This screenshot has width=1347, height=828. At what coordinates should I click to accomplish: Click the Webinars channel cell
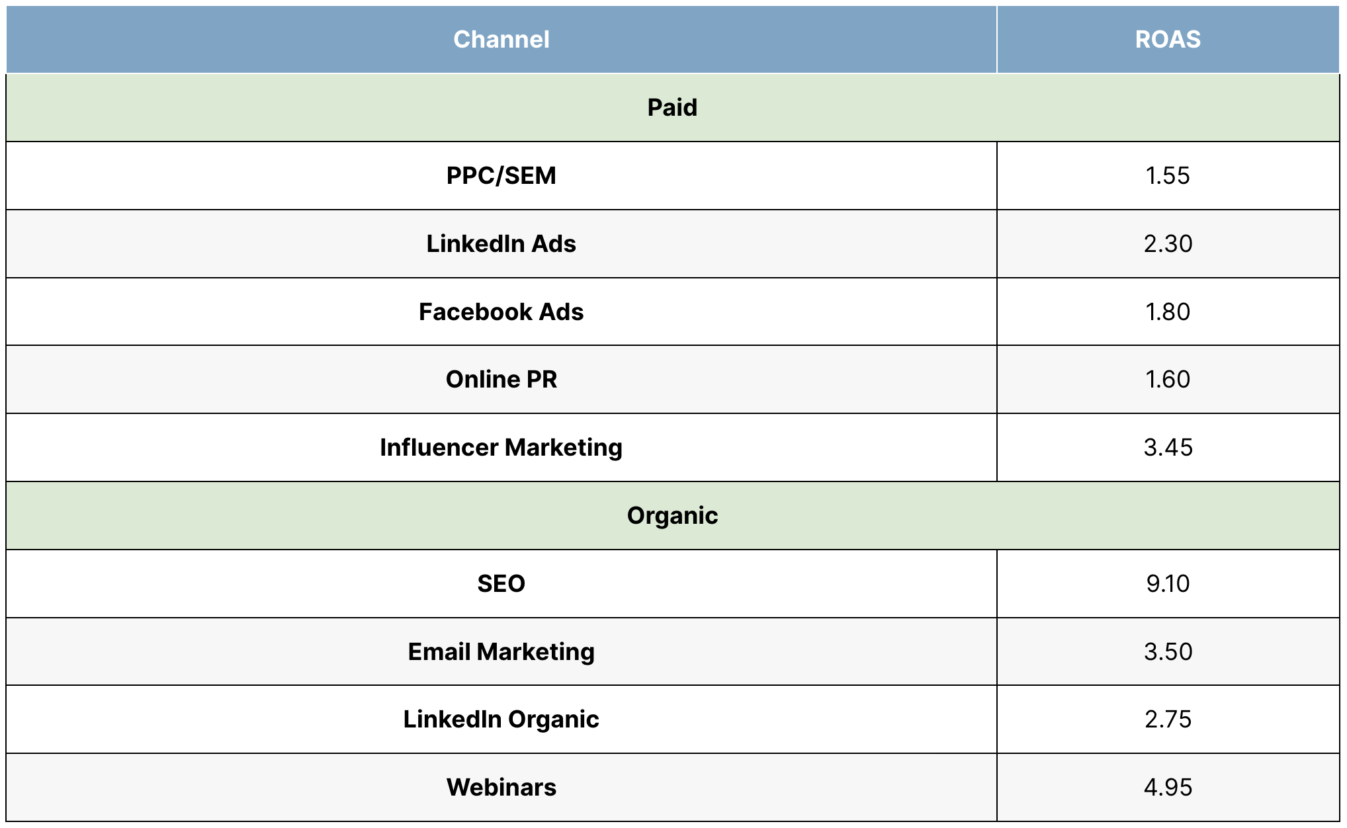[x=501, y=788]
